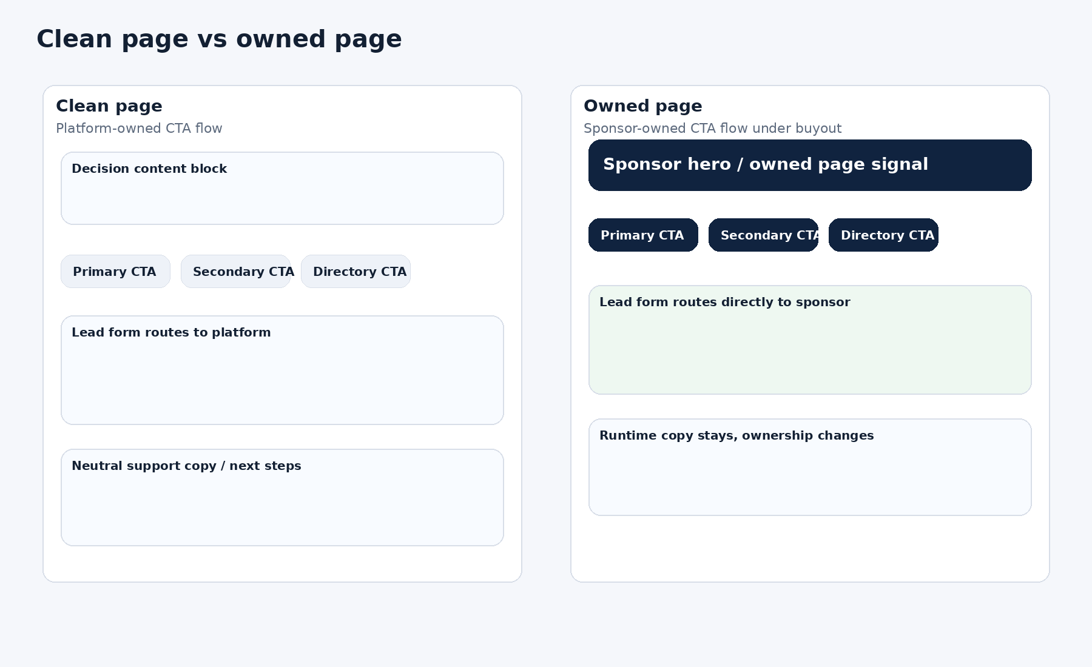Select Directory CTA in the Owned page panel
Viewport: 1092px width, 667px height.
coord(883,235)
